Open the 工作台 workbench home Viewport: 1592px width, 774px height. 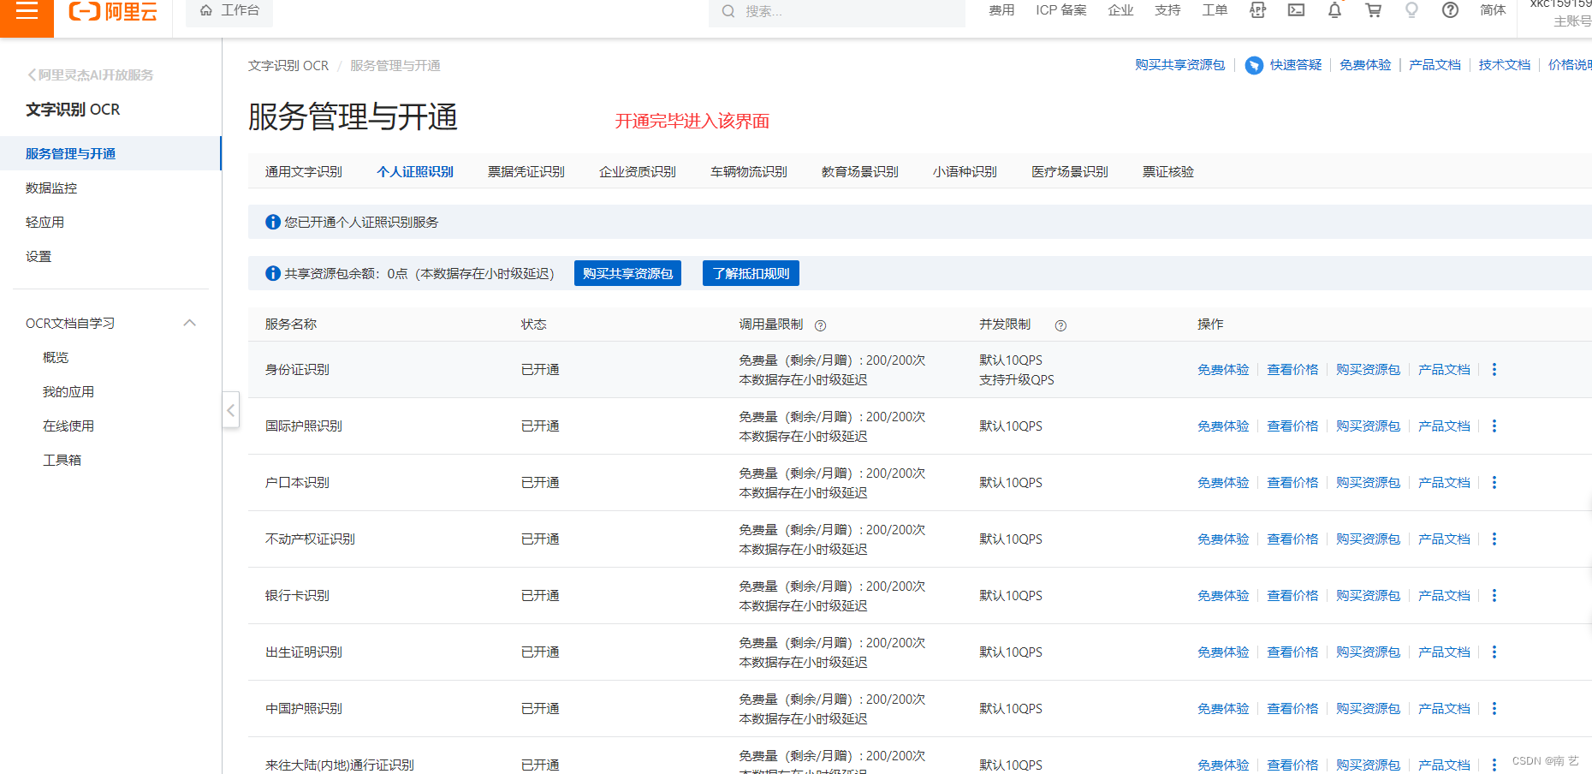point(229,11)
